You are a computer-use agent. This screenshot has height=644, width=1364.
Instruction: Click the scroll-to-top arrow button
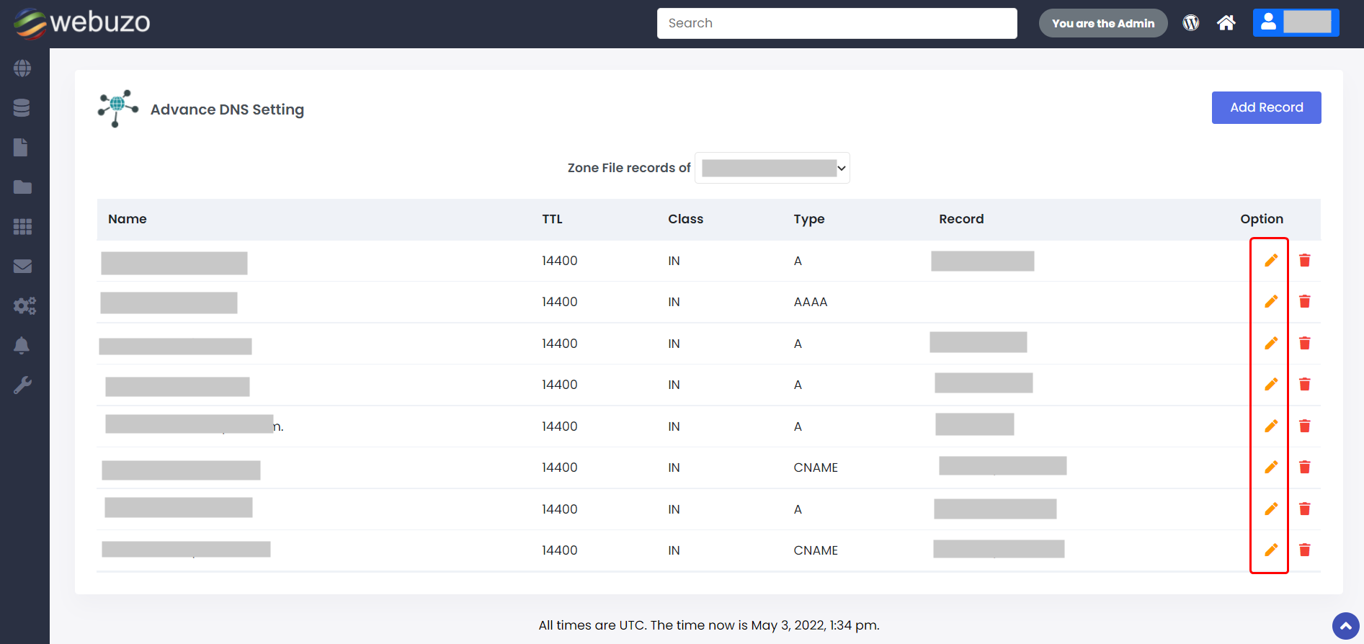(1345, 626)
